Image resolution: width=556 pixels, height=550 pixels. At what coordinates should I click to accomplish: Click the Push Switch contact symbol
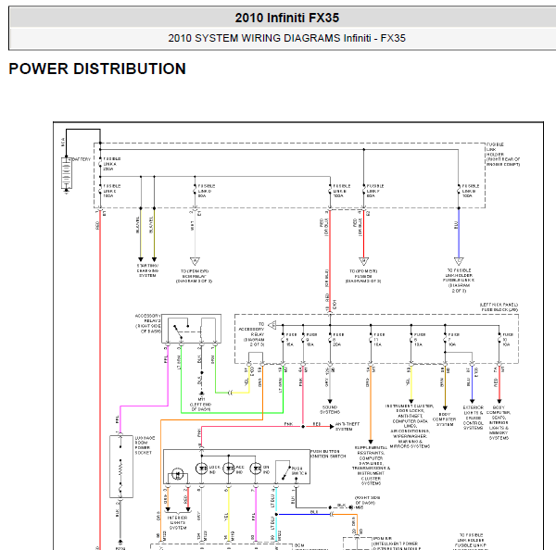coord(286,474)
